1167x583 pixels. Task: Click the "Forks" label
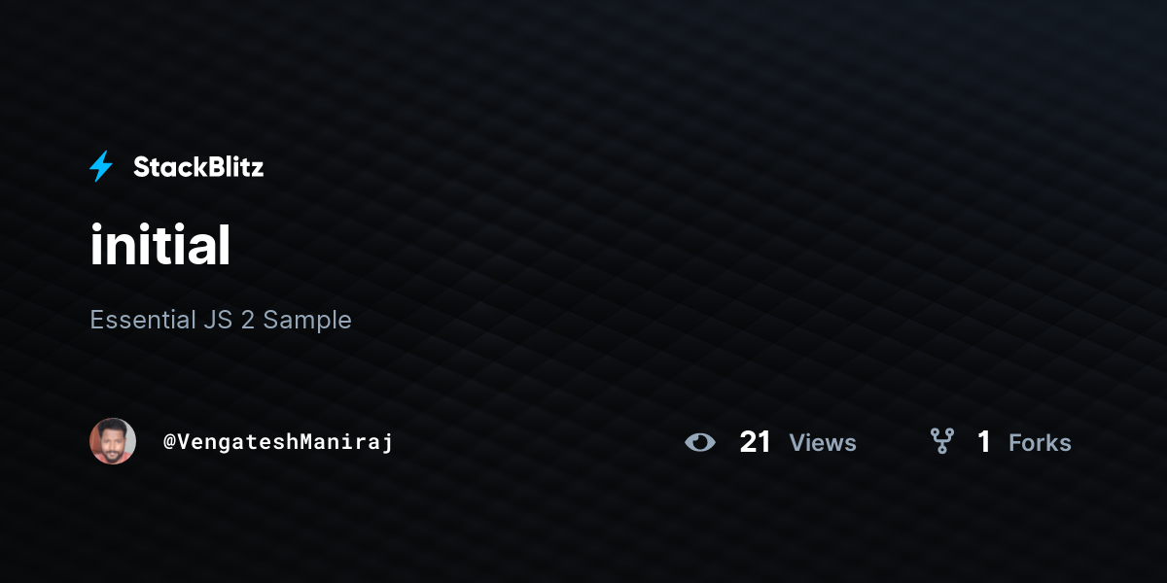pos(1040,443)
